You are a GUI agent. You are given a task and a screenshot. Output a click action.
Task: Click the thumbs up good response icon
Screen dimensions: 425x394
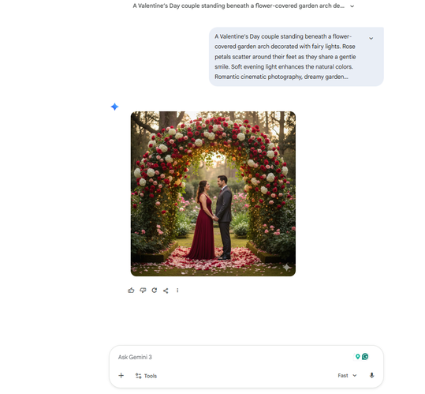click(x=131, y=291)
